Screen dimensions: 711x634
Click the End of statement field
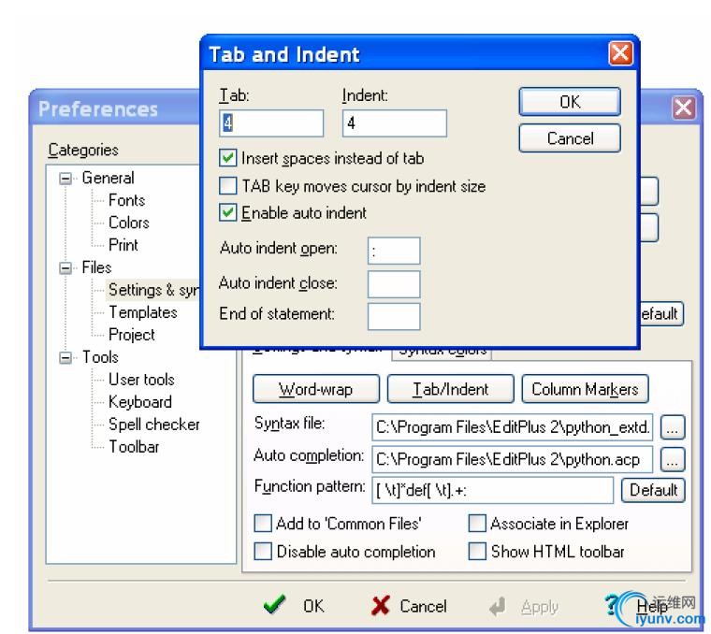[394, 316]
